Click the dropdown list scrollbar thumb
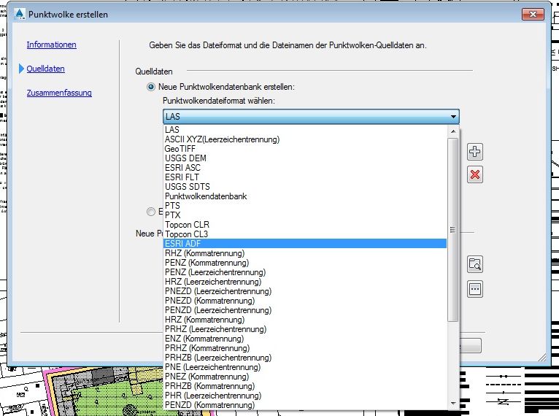The width and height of the screenshot is (559, 416). click(x=453, y=230)
